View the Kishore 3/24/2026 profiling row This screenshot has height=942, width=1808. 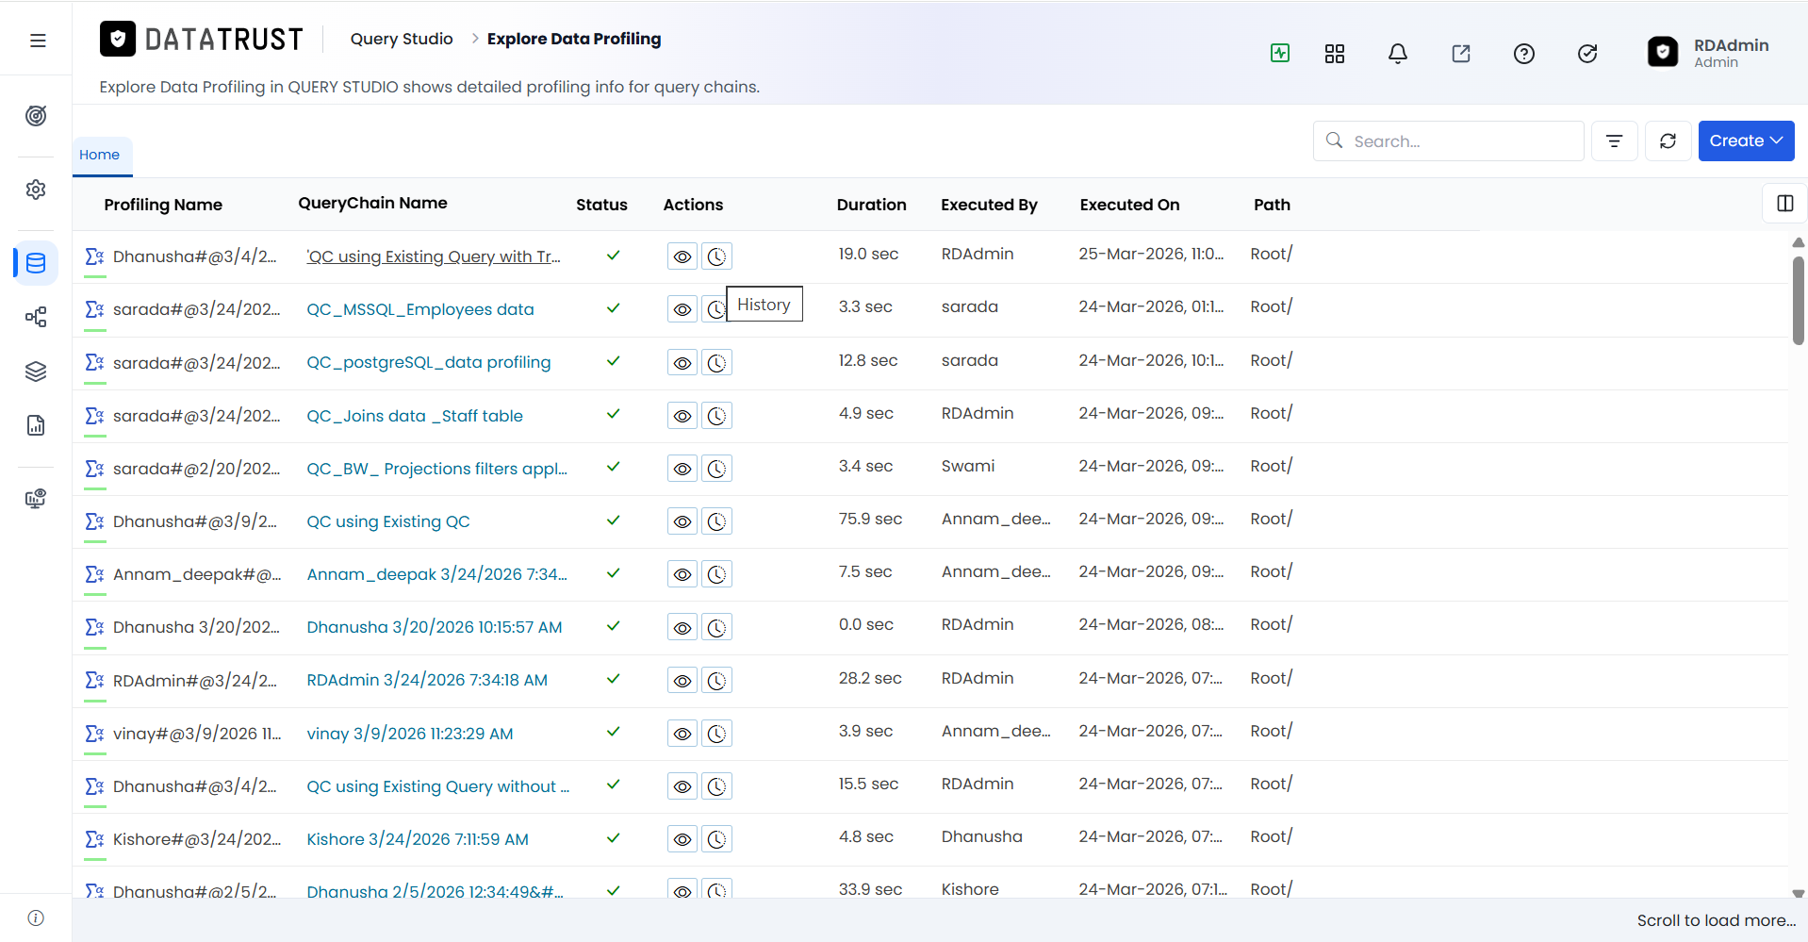[682, 839]
